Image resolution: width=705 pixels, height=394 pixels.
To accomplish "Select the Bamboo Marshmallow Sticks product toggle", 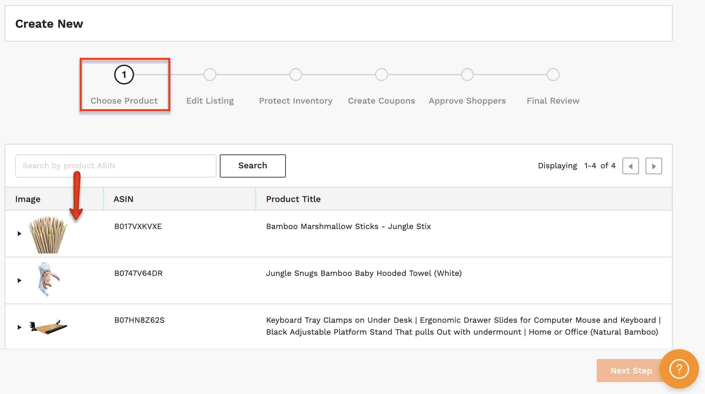I will point(18,234).
